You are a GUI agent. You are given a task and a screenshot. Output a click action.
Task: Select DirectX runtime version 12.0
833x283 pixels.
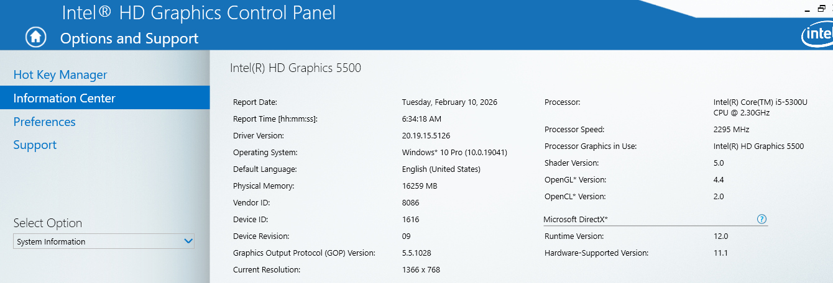coord(720,236)
